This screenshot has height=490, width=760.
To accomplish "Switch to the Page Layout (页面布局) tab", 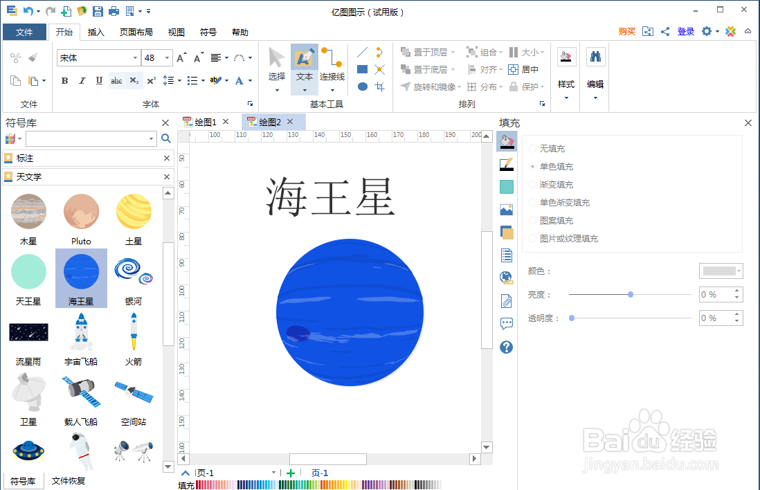I will (x=136, y=32).
